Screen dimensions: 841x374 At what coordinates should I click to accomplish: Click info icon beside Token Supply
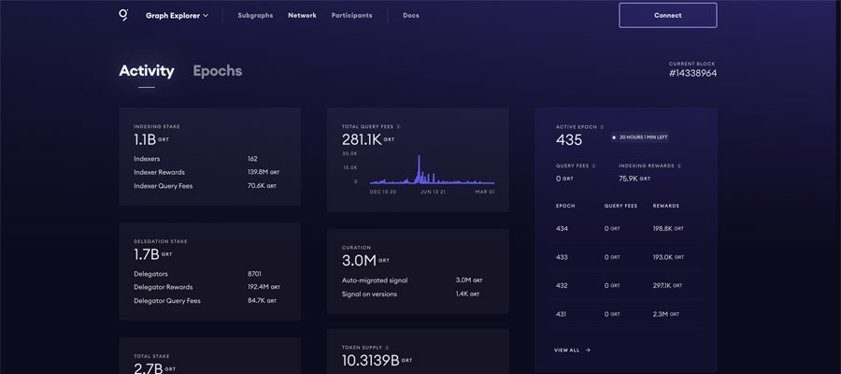coord(387,348)
